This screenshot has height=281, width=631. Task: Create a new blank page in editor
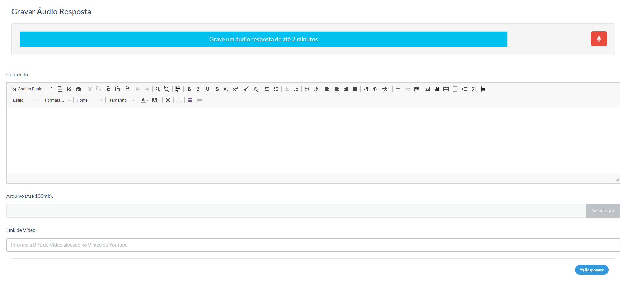point(51,89)
